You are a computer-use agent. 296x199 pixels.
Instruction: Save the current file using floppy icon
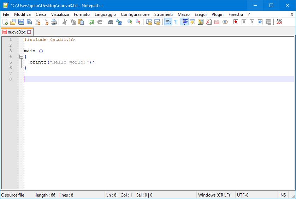tap(21, 22)
